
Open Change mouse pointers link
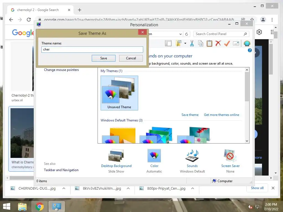[61, 70]
